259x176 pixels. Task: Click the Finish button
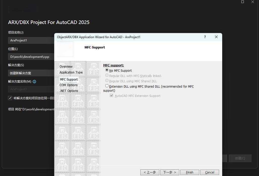[190, 172]
